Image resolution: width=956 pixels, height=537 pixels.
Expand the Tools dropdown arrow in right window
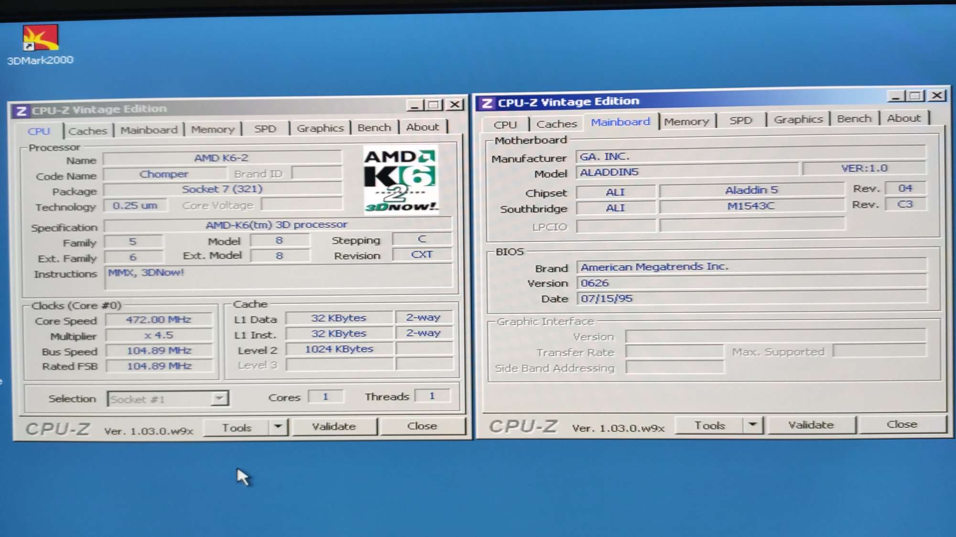(x=752, y=424)
